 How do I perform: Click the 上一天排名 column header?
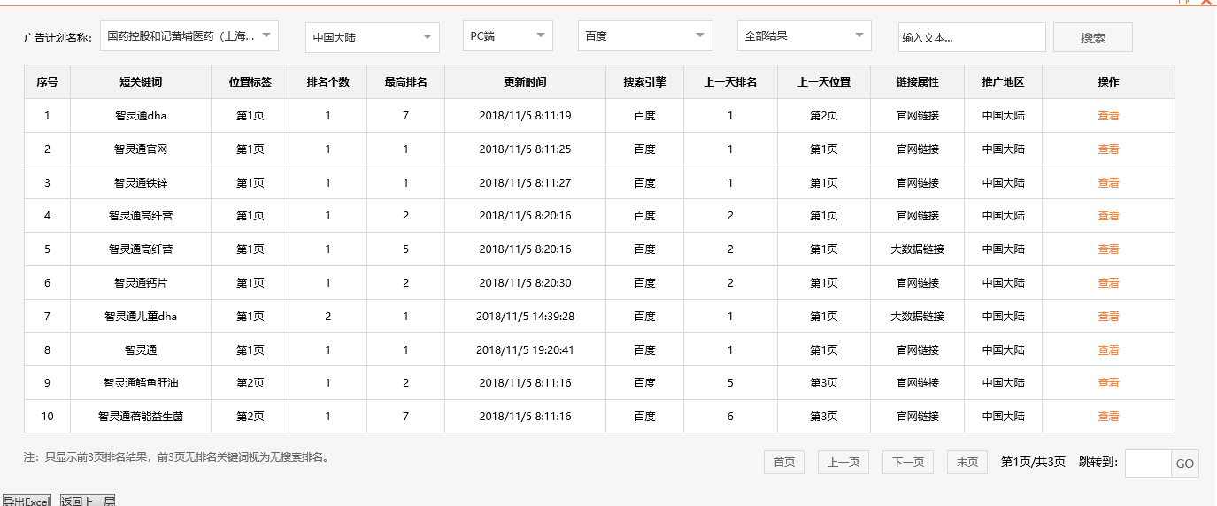click(x=730, y=82)
